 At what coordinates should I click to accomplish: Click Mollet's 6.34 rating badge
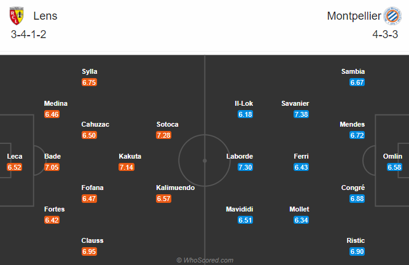302,220
